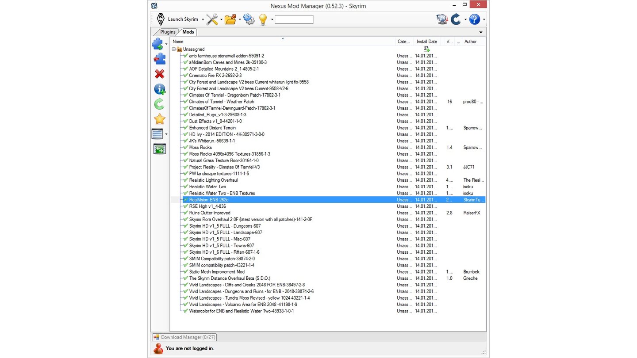Expand the folder icon dropdown arrow
The height and width of the screenshot is (358, 637).
(240, 19)
